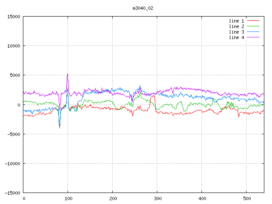
Task: Select the 'line 2' legend label
Action: (236, 26)
